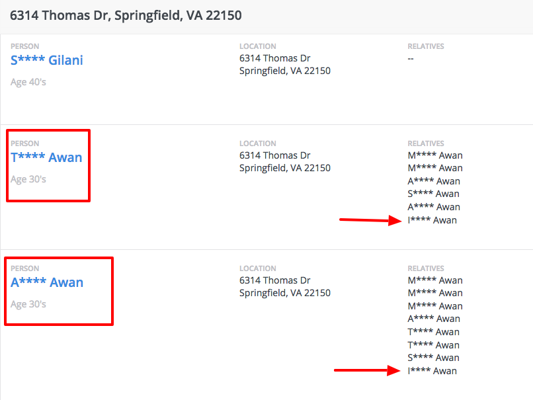
Task: Open the T**** Awan profile link
Action: point(47,157)
